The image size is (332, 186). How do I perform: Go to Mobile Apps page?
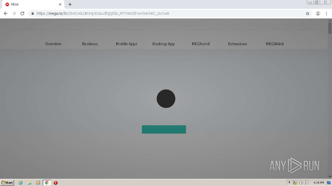(127, 44)
